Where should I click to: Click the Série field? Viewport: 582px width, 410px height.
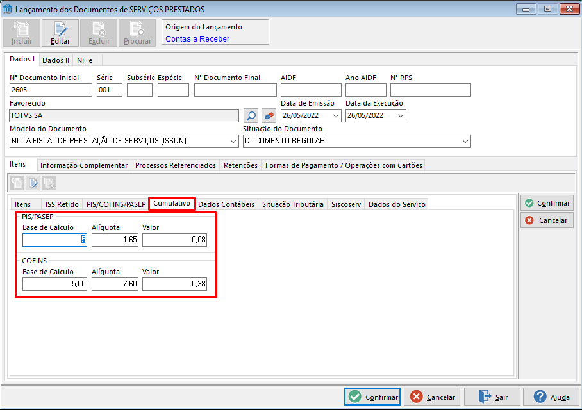point(110,90)
